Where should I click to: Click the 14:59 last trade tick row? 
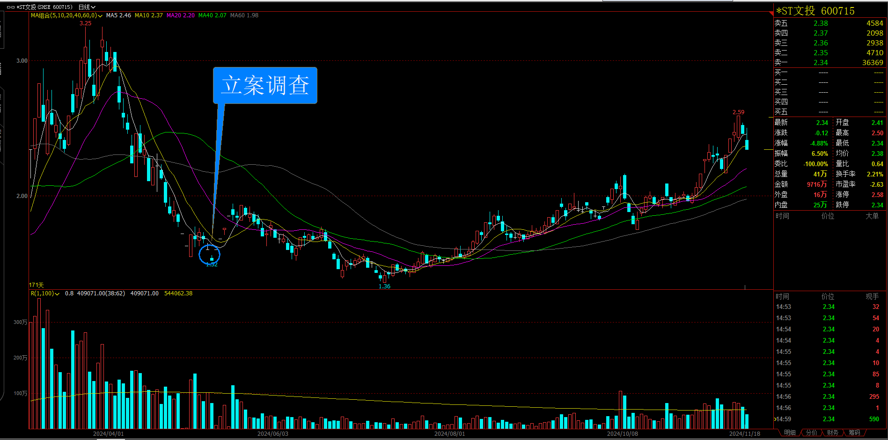click(x=829, y=419)
